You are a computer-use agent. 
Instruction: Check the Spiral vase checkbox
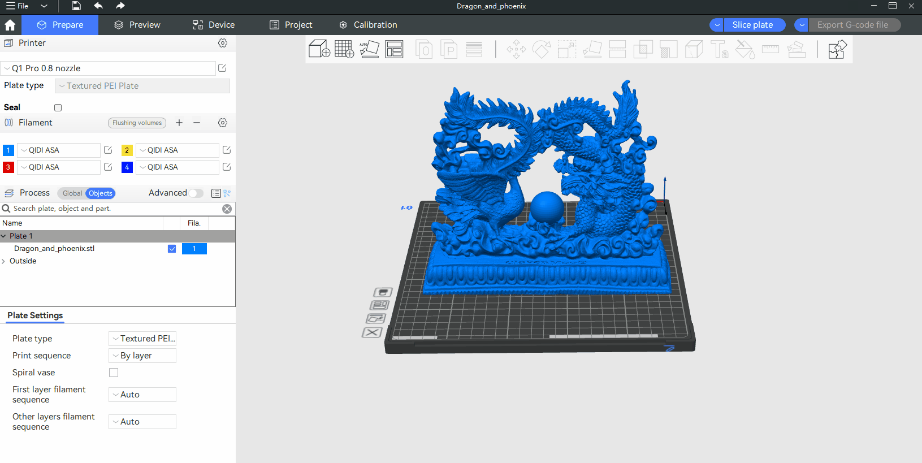pos(114,373)
